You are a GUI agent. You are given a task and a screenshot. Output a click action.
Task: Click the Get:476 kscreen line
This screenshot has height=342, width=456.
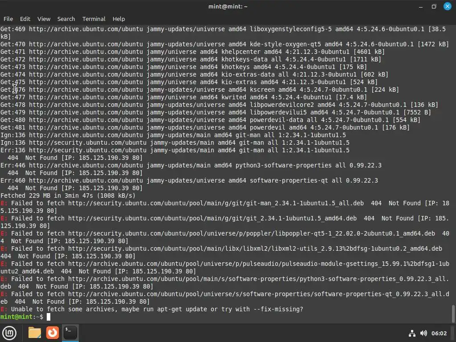[x=199, y=90]
